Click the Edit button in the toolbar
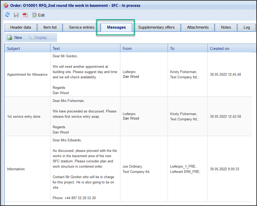The width and height of the screenshot is (257, 206). tap(38, 15)
